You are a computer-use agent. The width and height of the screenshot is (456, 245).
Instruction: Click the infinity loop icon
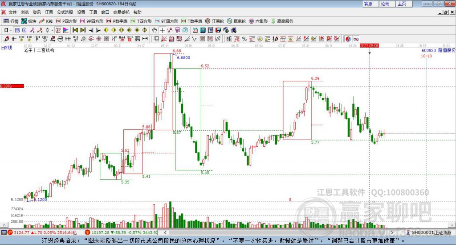point(356,39)
